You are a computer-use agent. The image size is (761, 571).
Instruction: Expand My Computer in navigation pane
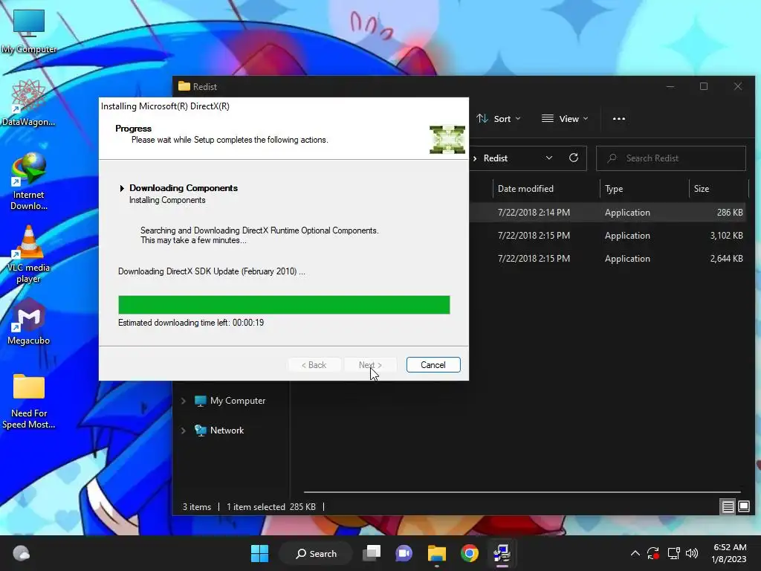tap(183, 401)
